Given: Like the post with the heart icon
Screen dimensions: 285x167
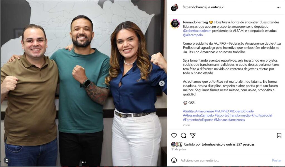Looking at the screenshot, I should click(x=174, y=135).
